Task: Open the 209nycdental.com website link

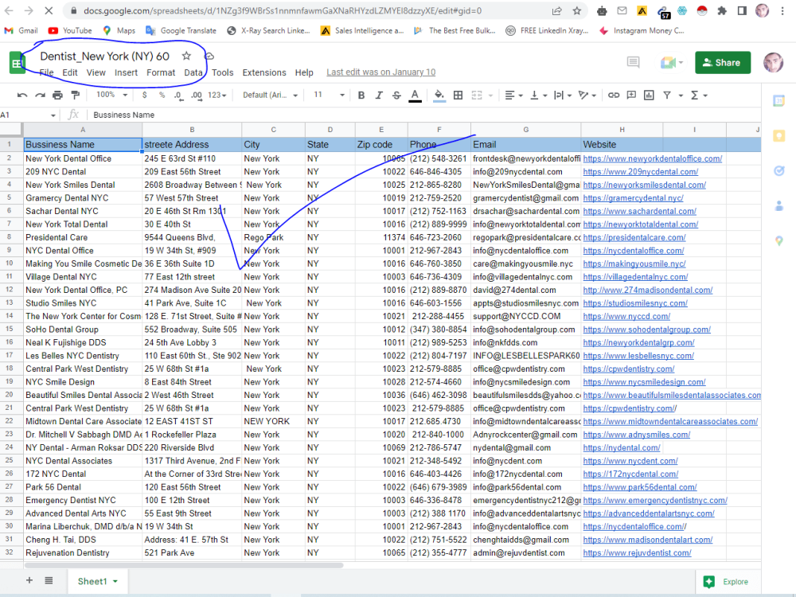Action: tap(640, 172)
